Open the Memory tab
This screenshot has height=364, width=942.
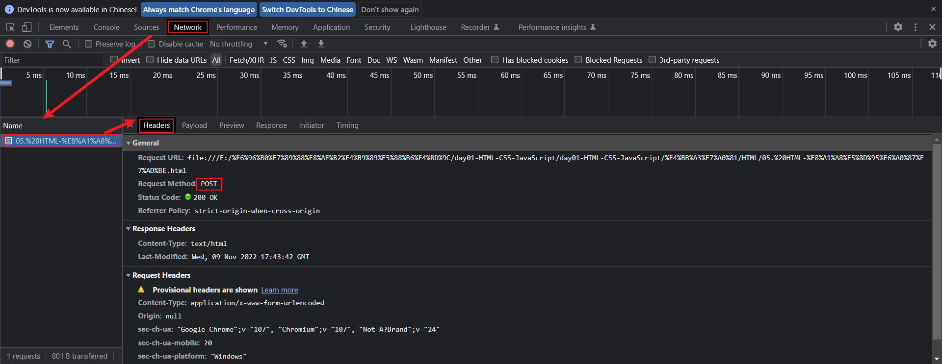click(x=285, y=27)
